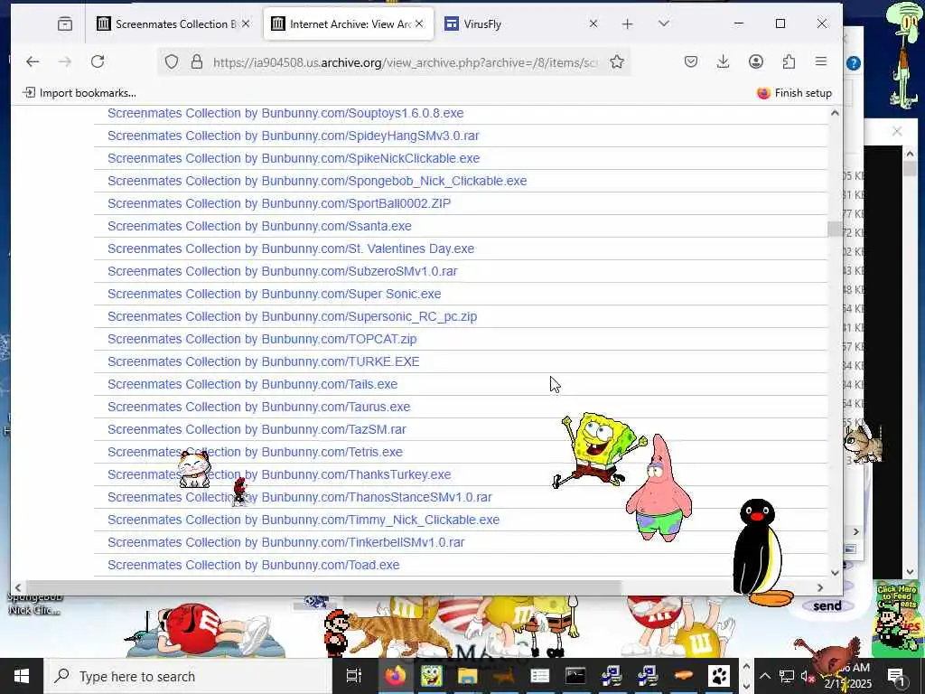Click the Pingu penguin screenmate
The width and height of the screenshot is (925, 694).
761,552
